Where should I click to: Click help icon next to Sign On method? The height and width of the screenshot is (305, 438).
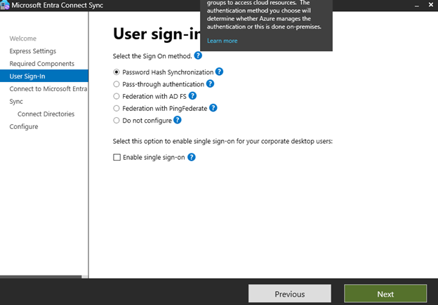tap(198, 55)
